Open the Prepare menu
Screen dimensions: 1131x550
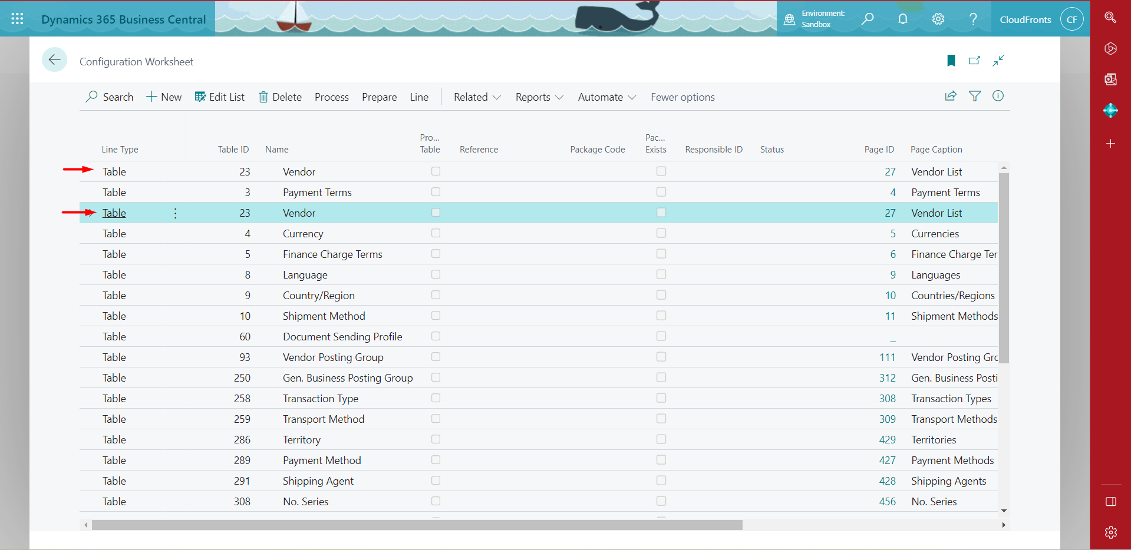coord(379,97)
